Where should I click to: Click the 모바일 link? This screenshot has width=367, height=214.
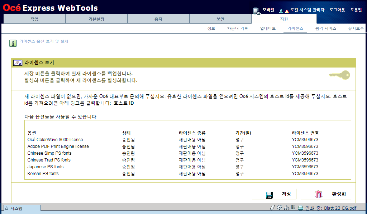click(268, 10)
